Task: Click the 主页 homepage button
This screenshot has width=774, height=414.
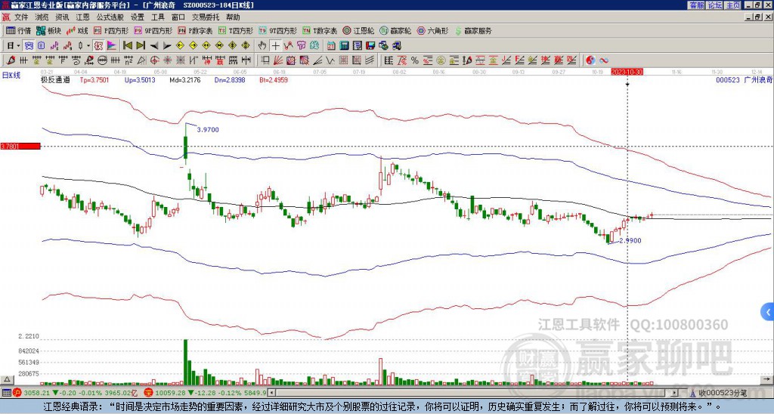Action: click(x=732, y=5)
